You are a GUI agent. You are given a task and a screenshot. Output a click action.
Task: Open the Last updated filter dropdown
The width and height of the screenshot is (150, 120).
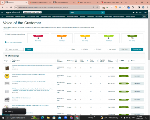click(112, 49)
